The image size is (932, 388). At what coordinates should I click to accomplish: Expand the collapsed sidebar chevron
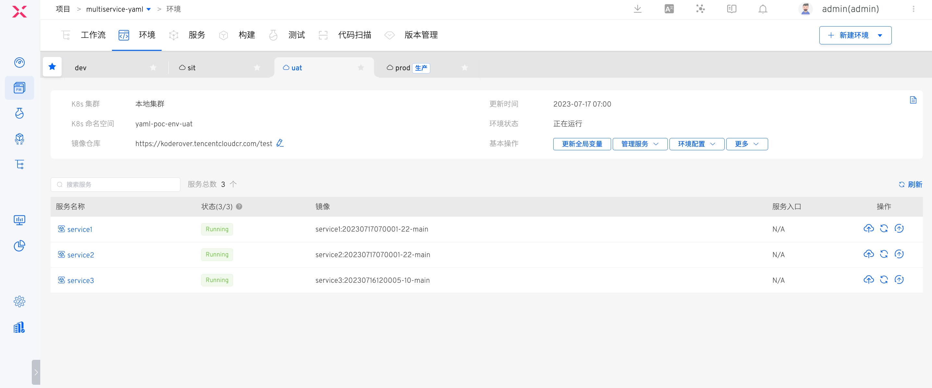point(36,372)
